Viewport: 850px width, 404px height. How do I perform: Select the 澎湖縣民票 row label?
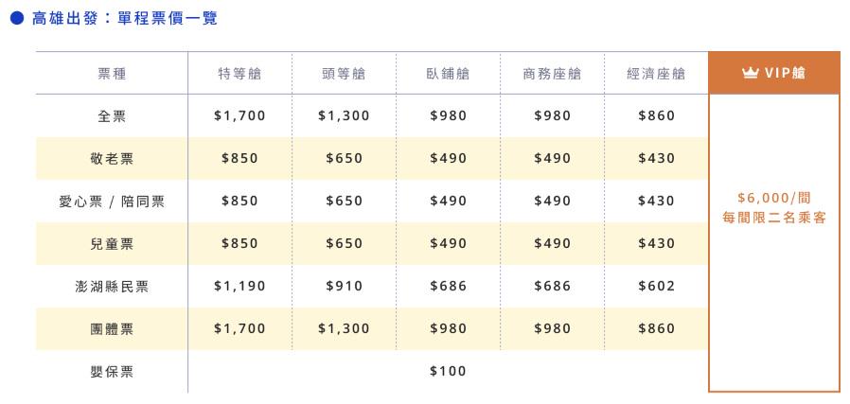click(x=113, y=287)
